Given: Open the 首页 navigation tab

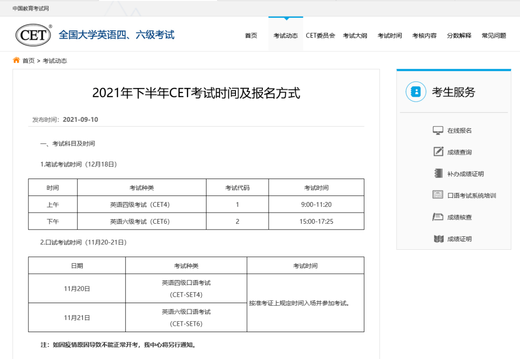Looking at the screenshot, I should [x=251, y=36].
